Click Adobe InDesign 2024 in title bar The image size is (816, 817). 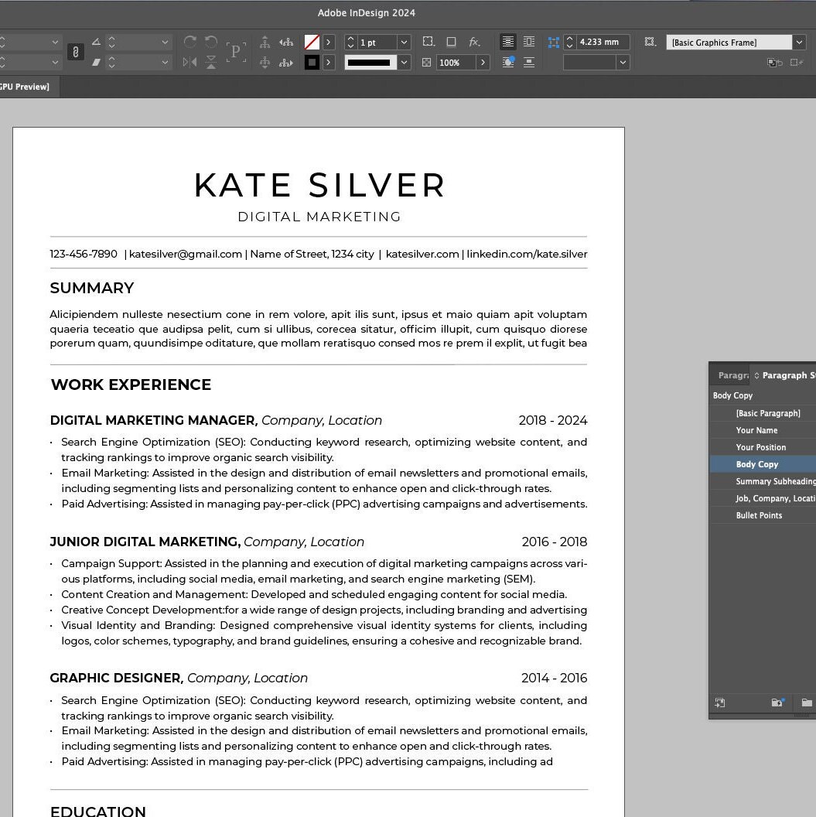366,13
